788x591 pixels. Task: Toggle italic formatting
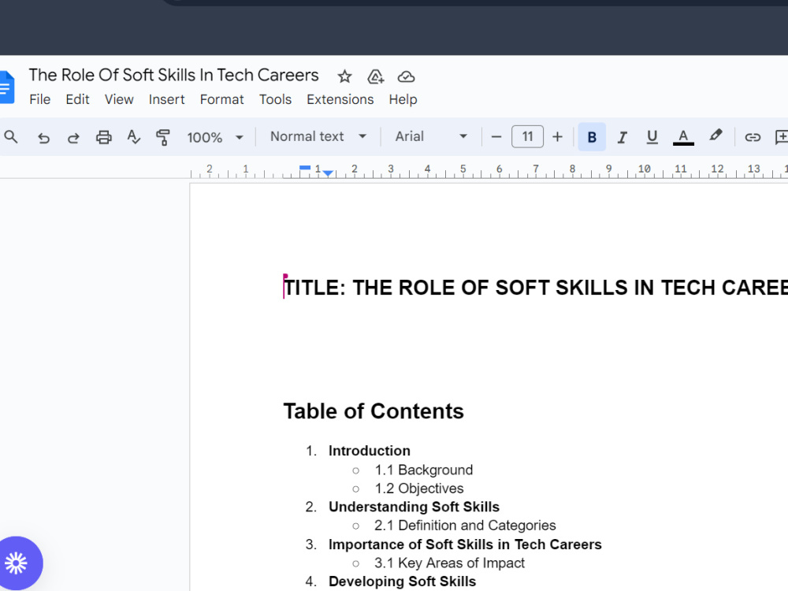pyautogui.click(x=623, y=136)
